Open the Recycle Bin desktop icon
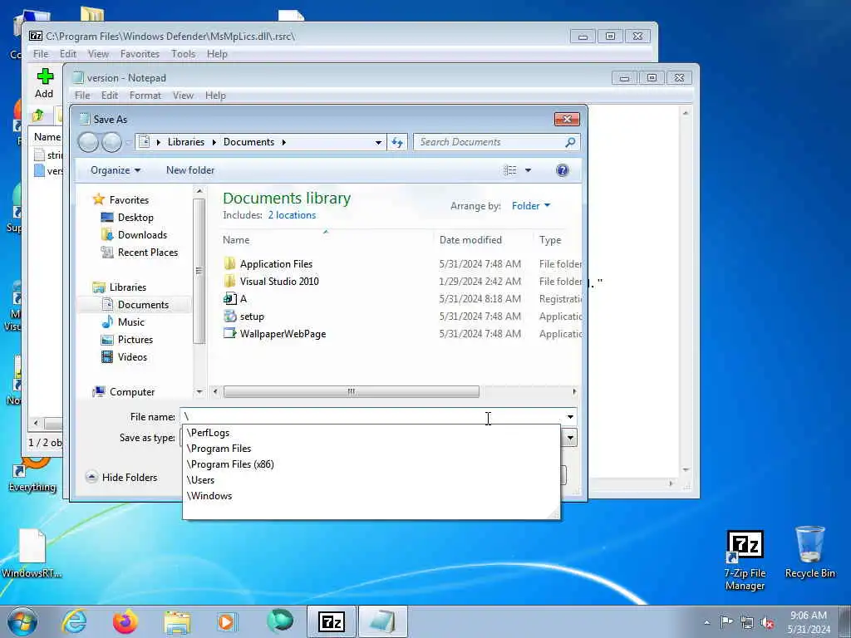The width and height of the screenshot is (851, 638). point(809,552)
